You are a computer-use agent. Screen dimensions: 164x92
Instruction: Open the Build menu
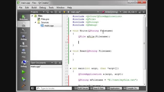[34, 7]
